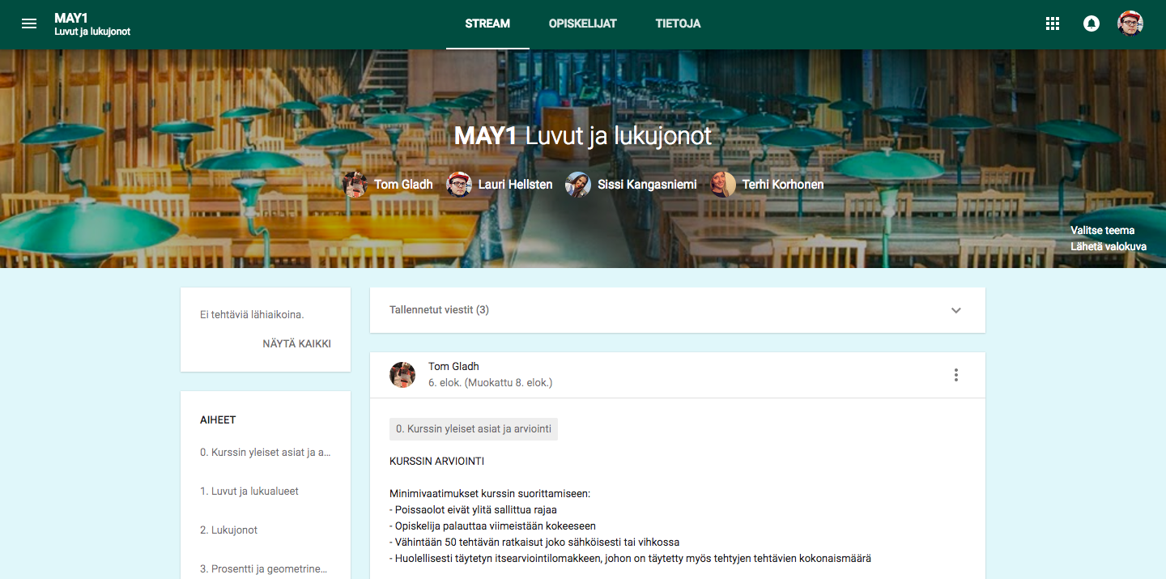Click Tom Gladh name in banner
Image resolution: width=1166 pixels, height=579 pixels.
[x=403, y=185]
